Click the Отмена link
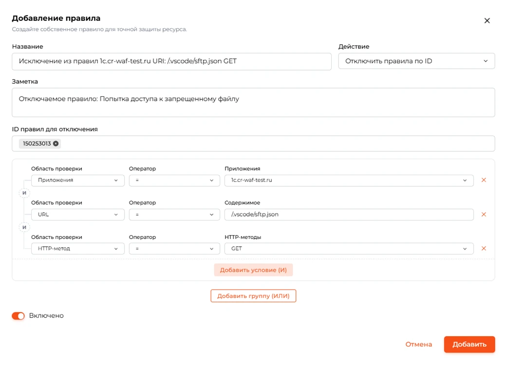This screenshot has height=365, width=506. click(418, 345)
